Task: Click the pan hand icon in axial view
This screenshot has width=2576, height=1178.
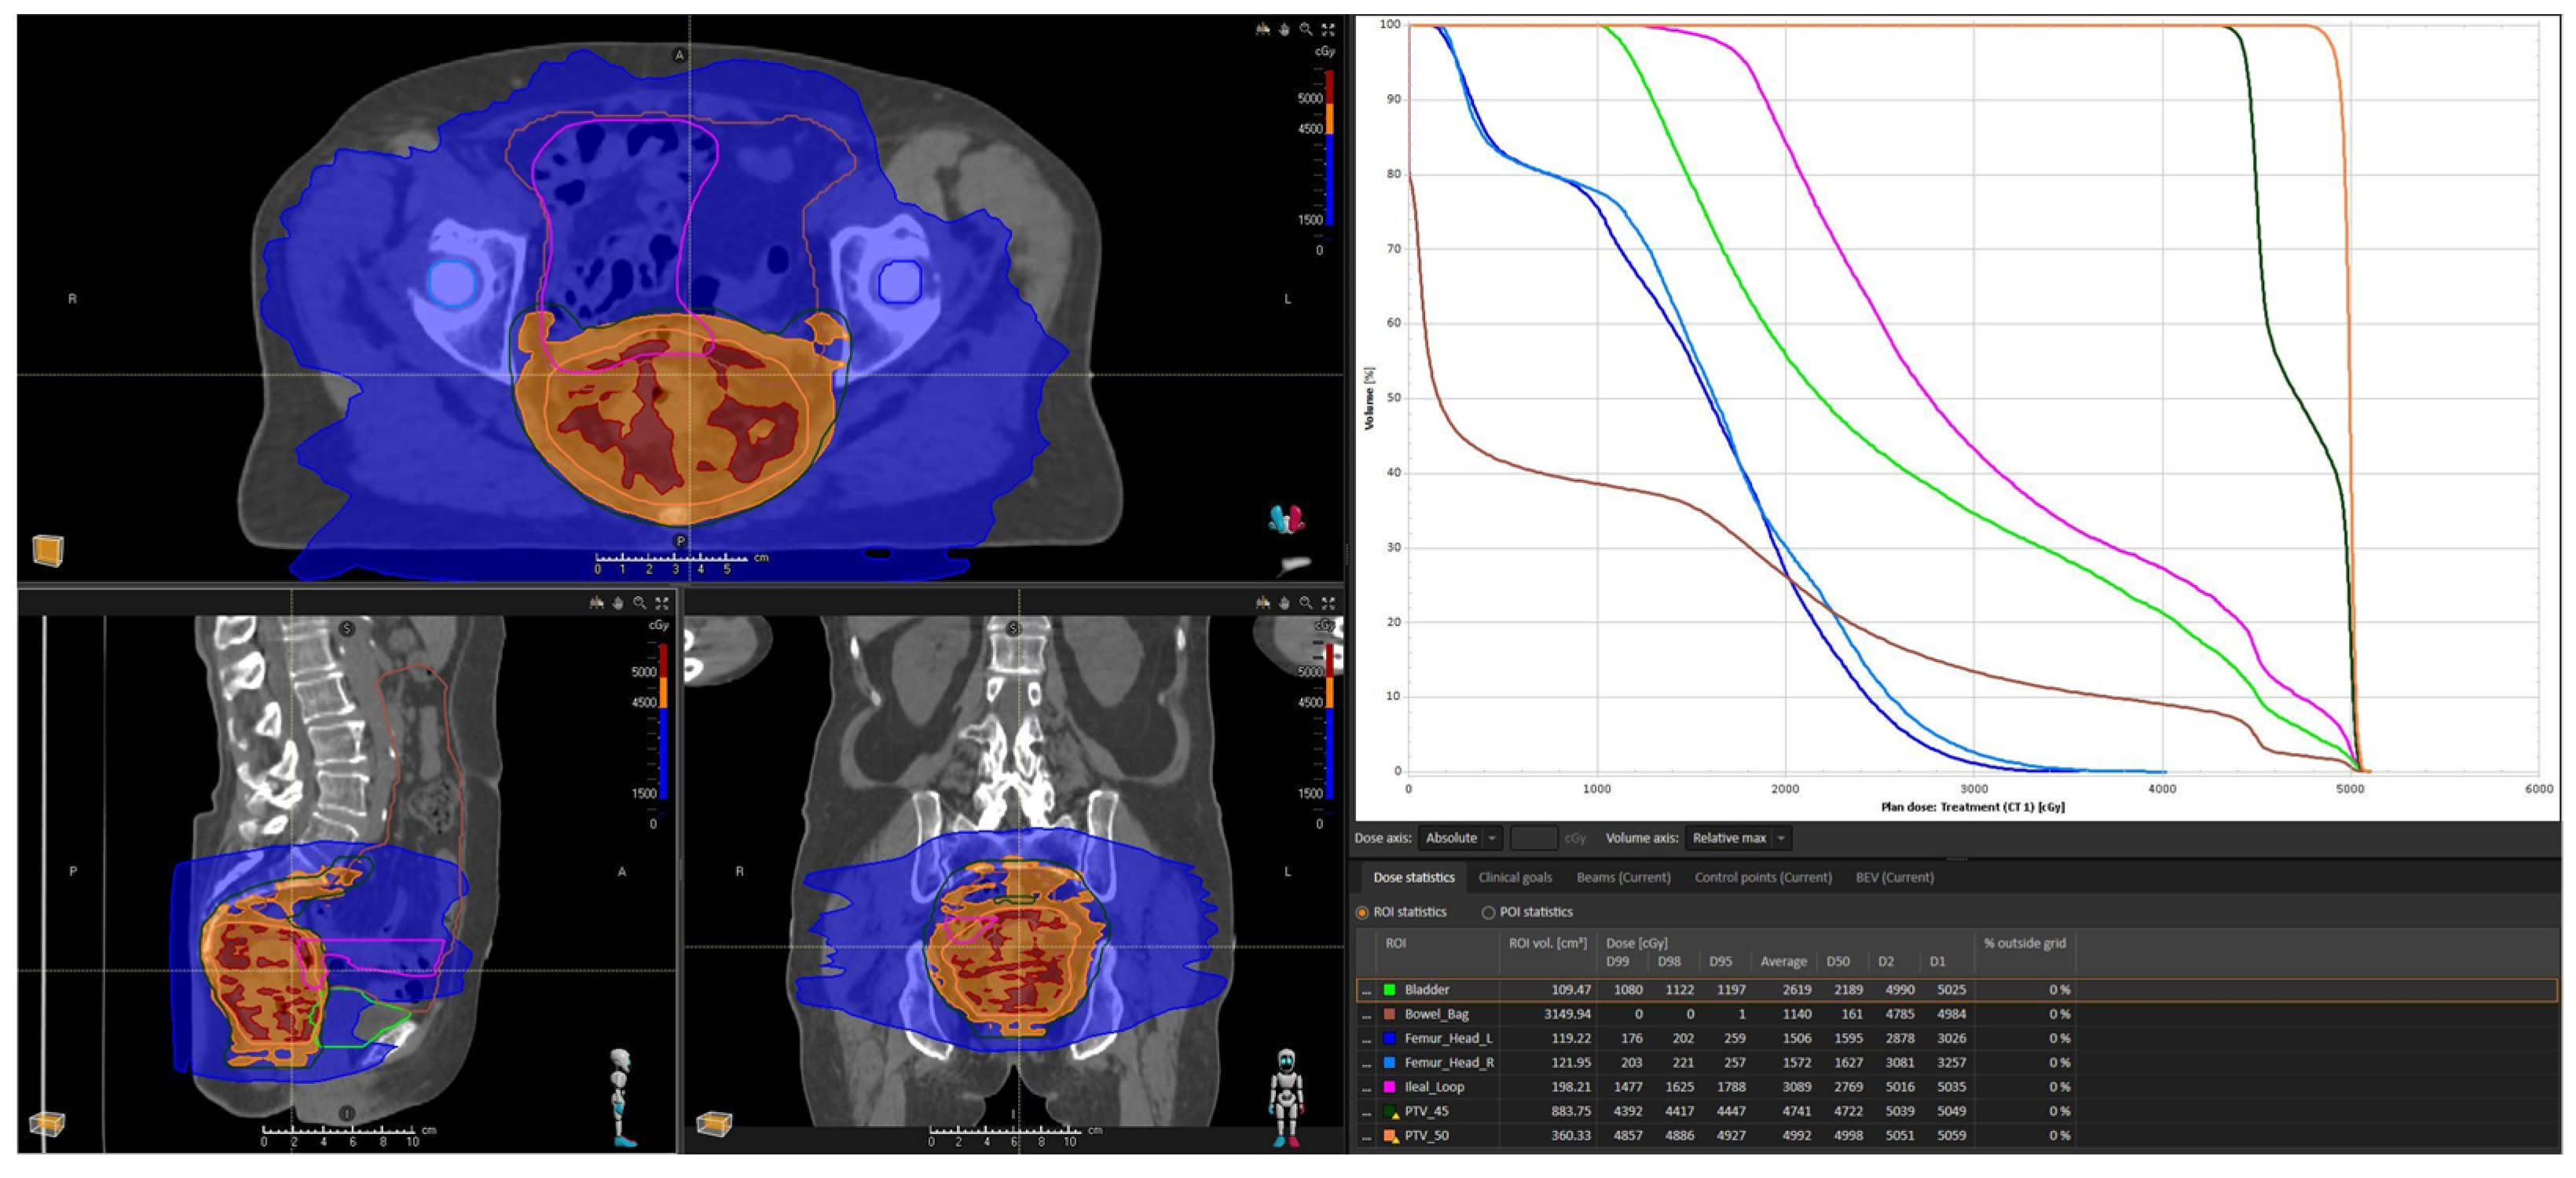Action: (x=1284, y=29)
